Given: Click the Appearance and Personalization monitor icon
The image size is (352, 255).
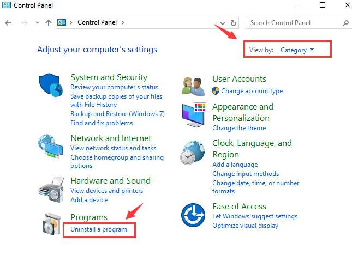Looking at the screenshot, I should (194, 115).
